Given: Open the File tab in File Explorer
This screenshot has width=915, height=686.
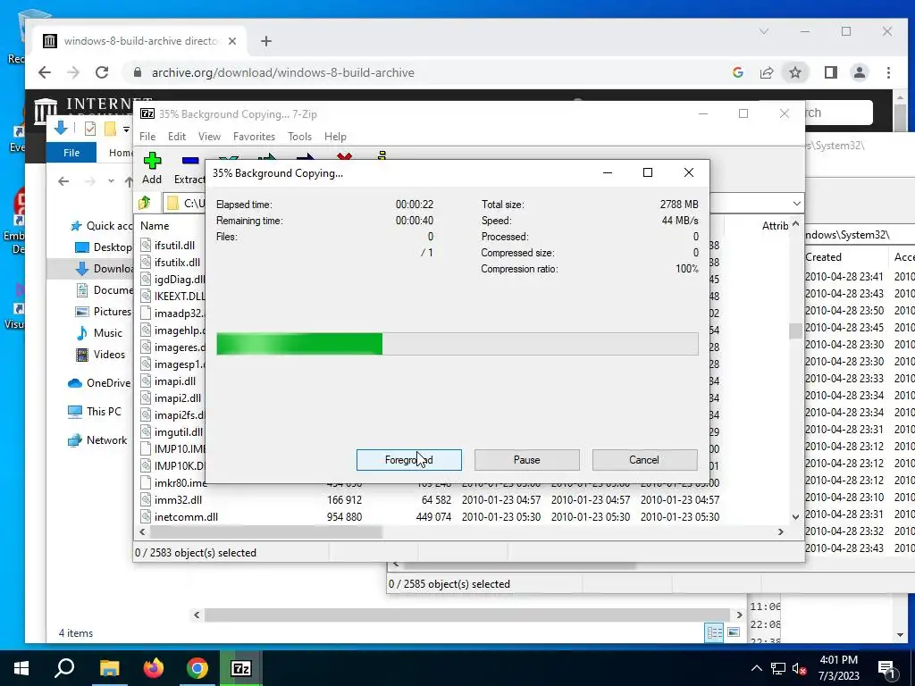Looking at the screenshot, I should click(x=71, y=153).
